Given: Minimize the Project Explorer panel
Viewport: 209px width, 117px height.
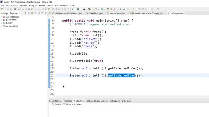Looking at the screenshot, I should (x=42, y=13).
